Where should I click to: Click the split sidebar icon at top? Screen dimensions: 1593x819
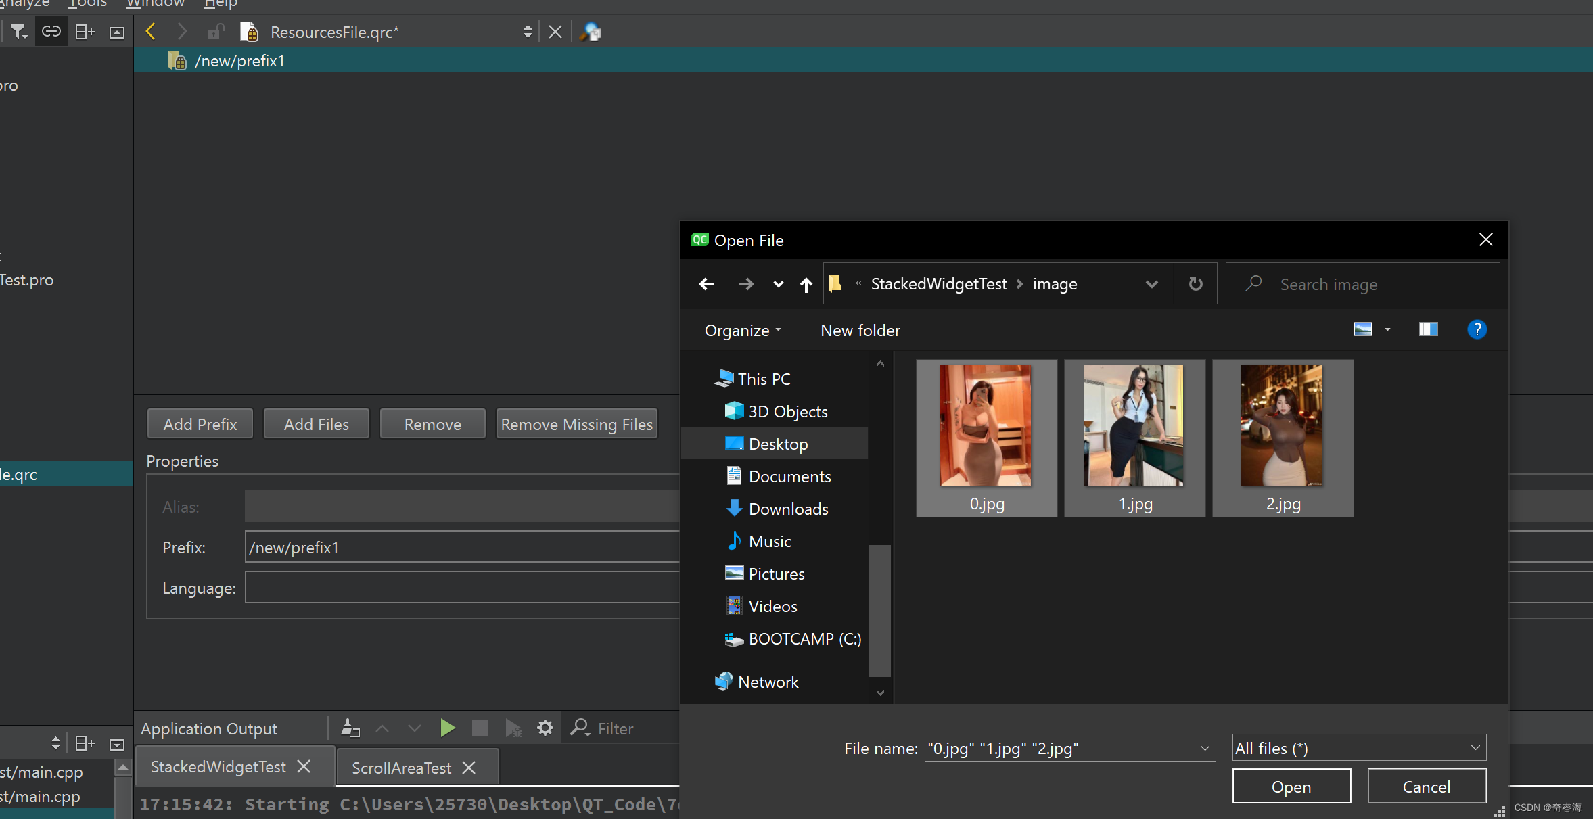click(85, 32)
